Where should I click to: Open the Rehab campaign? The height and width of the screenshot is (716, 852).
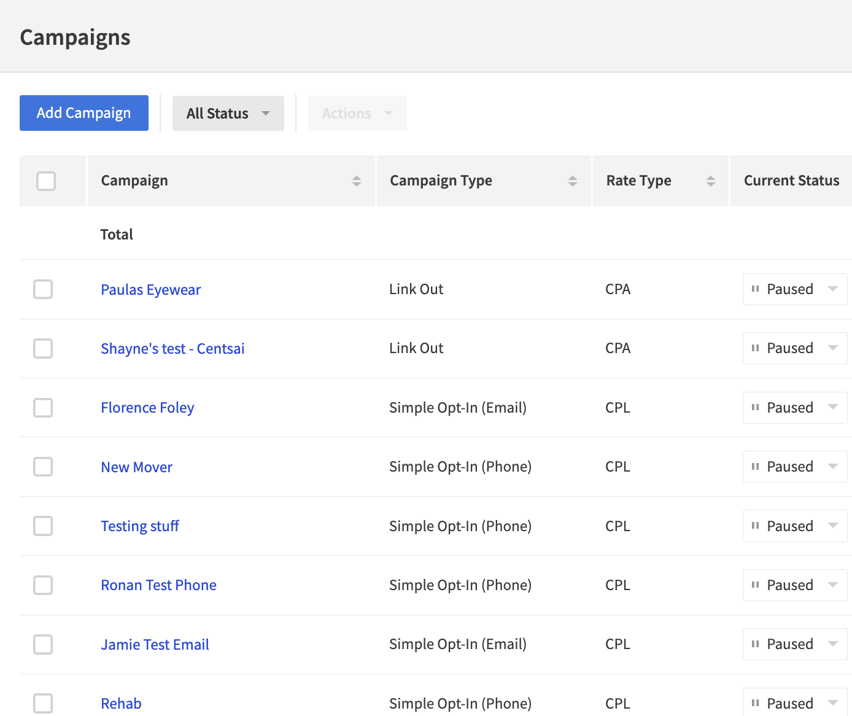point(121,703)
